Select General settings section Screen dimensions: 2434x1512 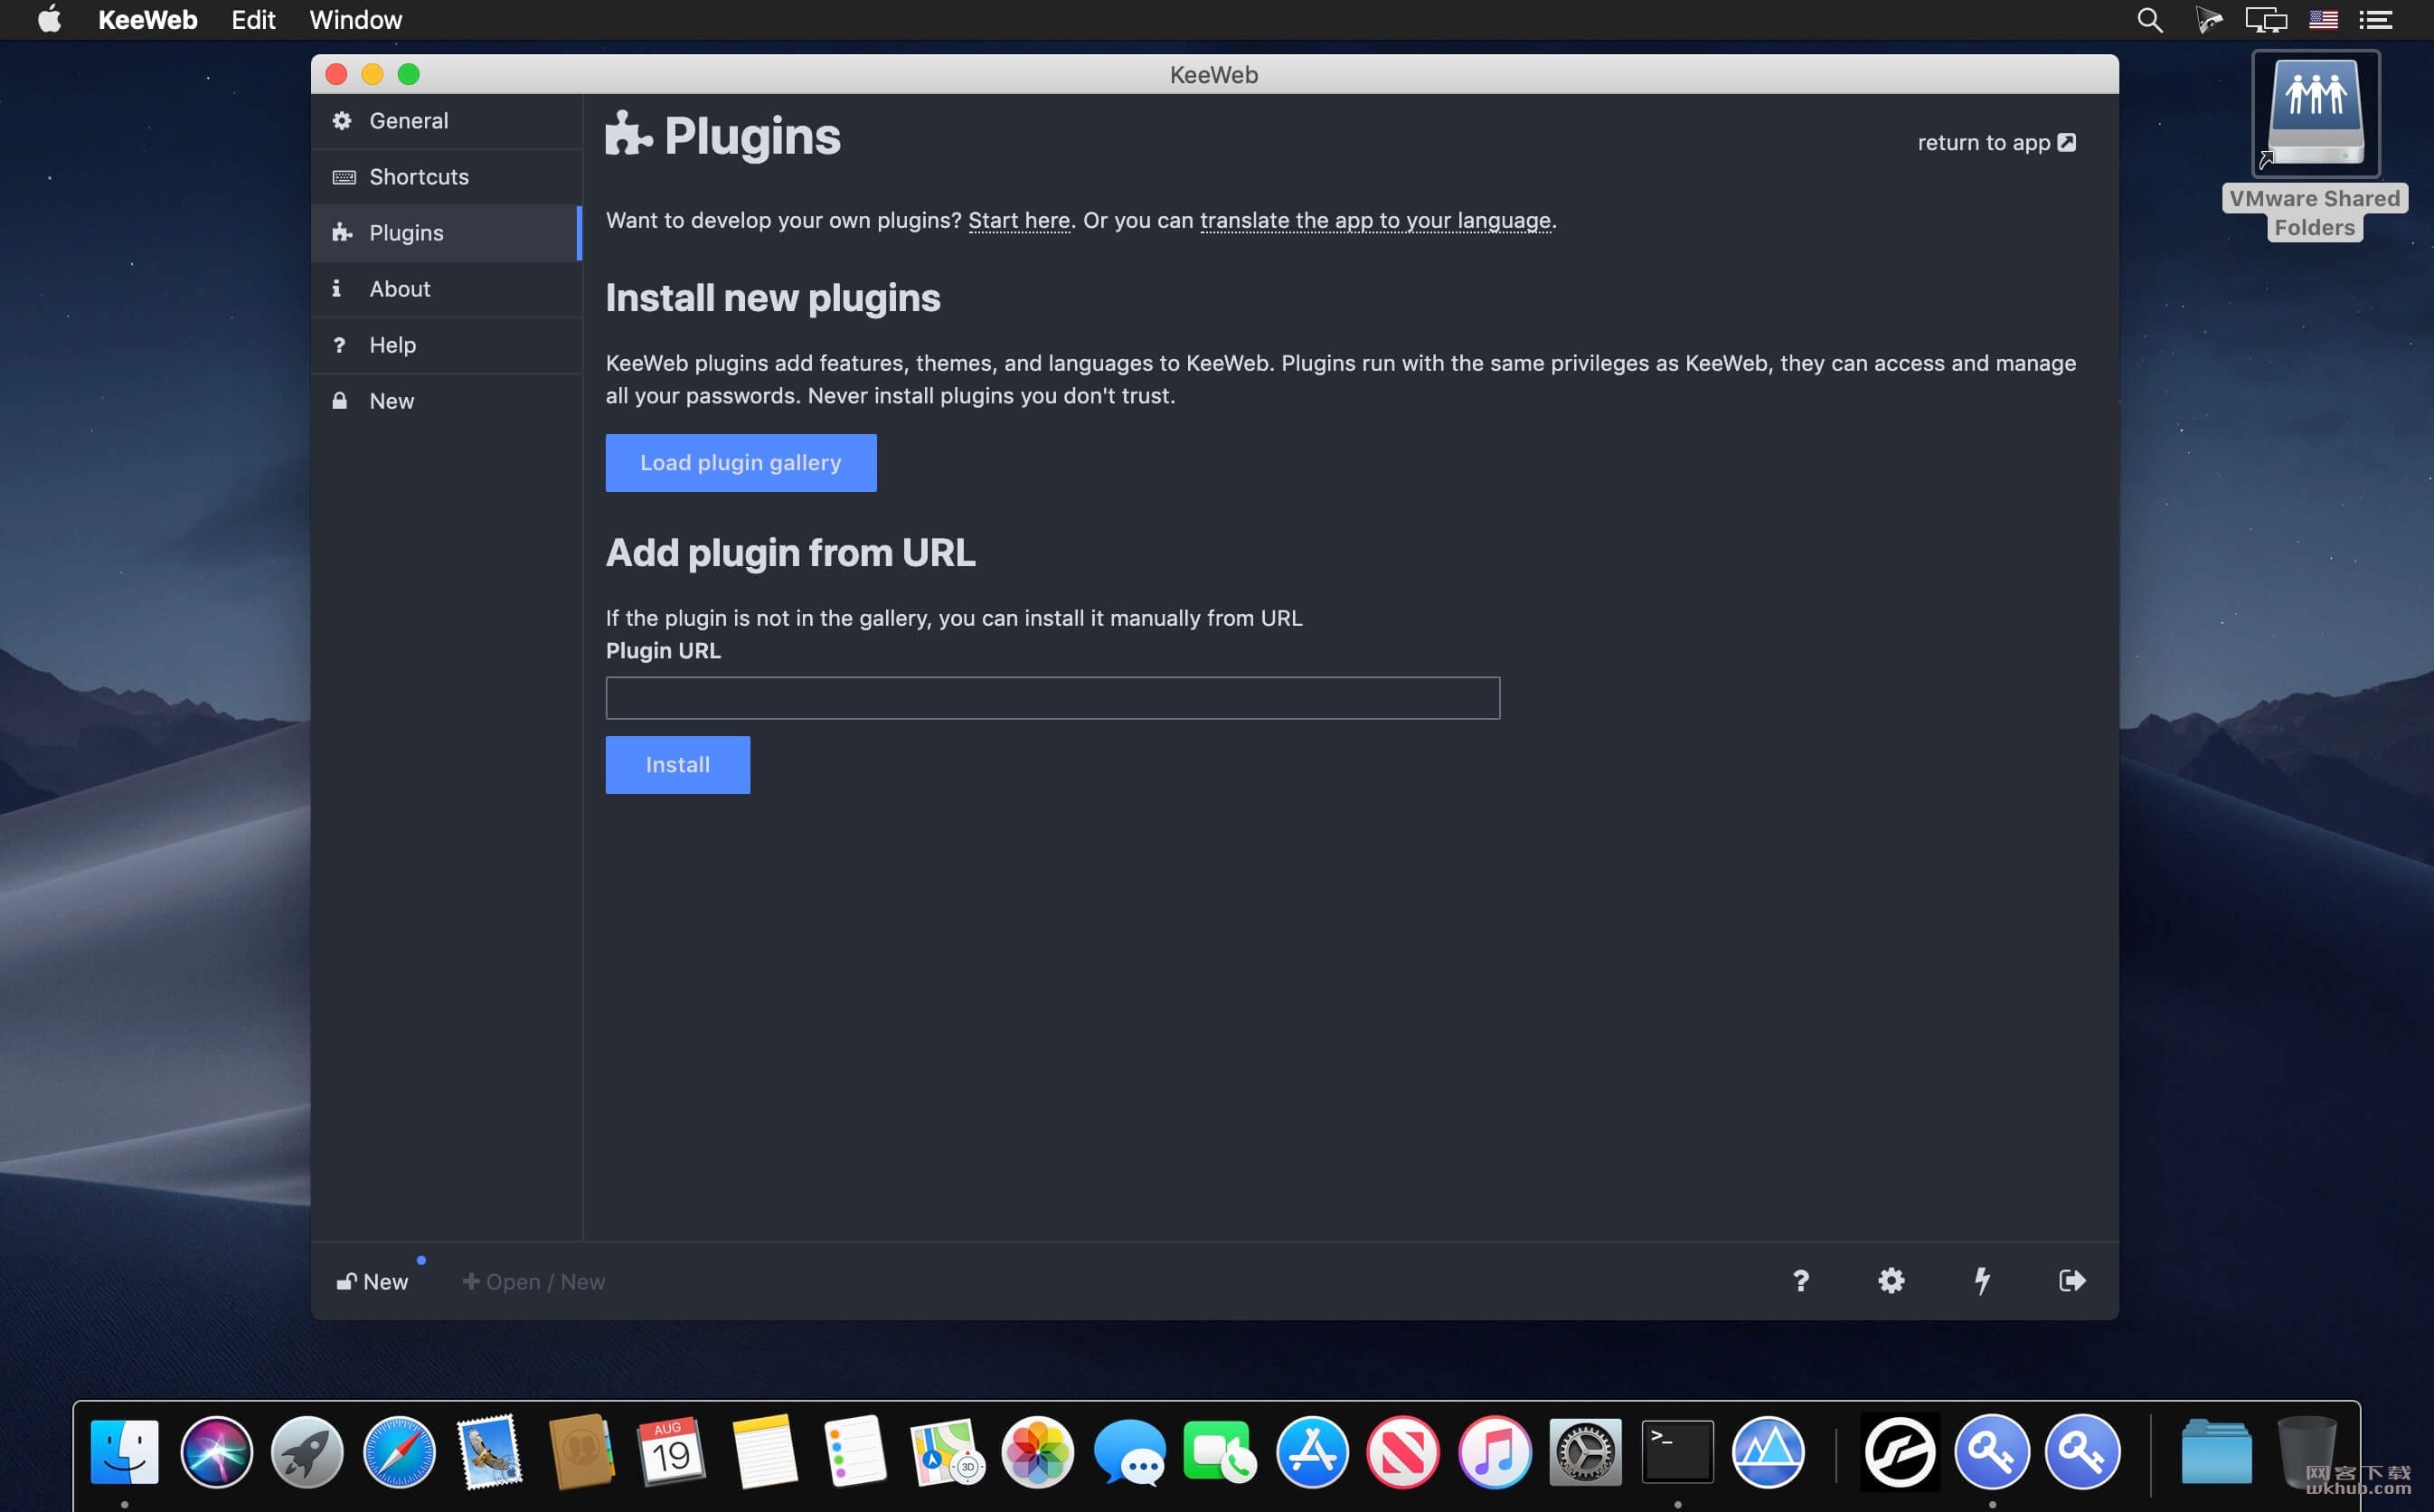446,121
